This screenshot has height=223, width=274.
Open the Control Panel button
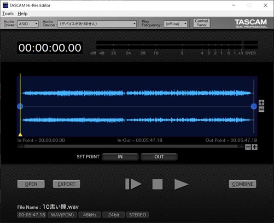202,23
